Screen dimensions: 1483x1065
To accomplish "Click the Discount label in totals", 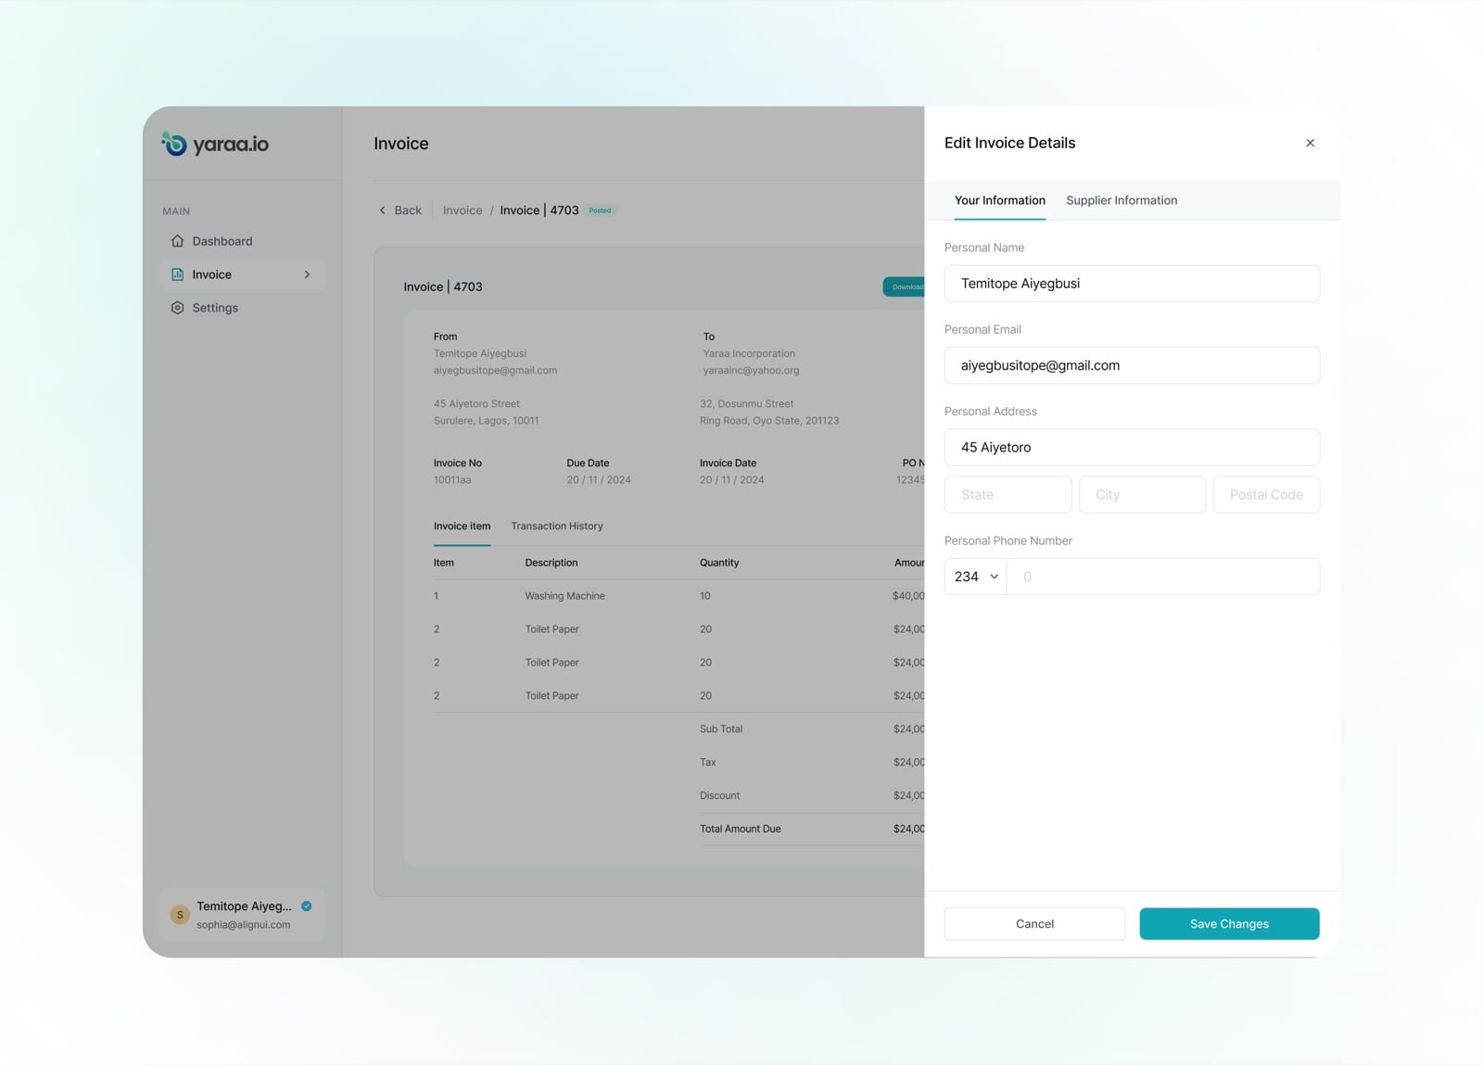I will point(719,795).
